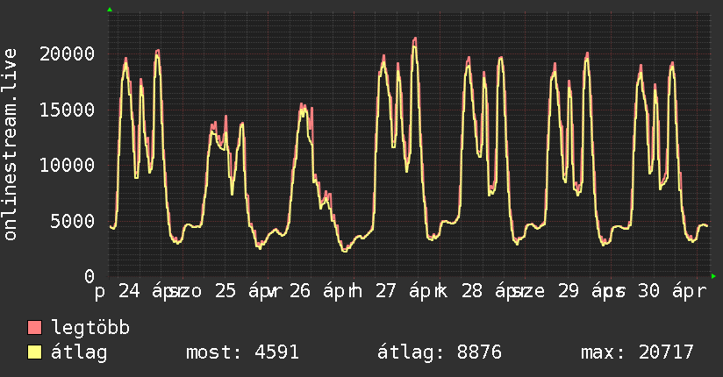The image size is (723, 377).
Task: Select the legtöbb legend label
Action: [x=90, y=328]
